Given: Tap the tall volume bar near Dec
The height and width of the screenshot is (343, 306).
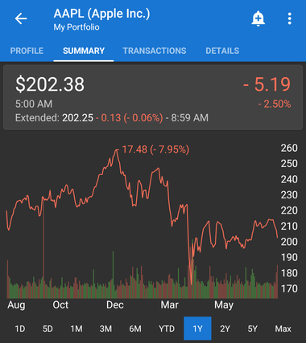Looking at the screenshot, I should click(113, 275).
